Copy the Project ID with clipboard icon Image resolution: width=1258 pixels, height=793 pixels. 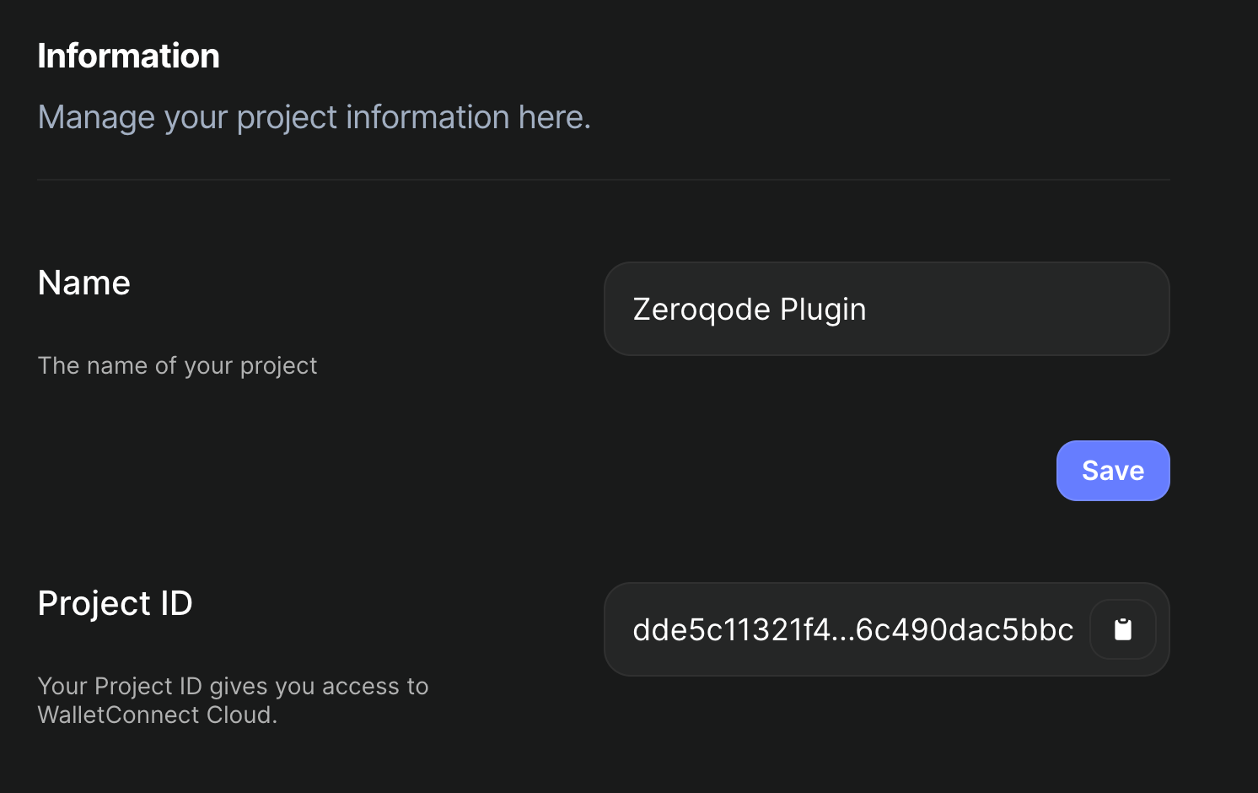point(1122,629)
